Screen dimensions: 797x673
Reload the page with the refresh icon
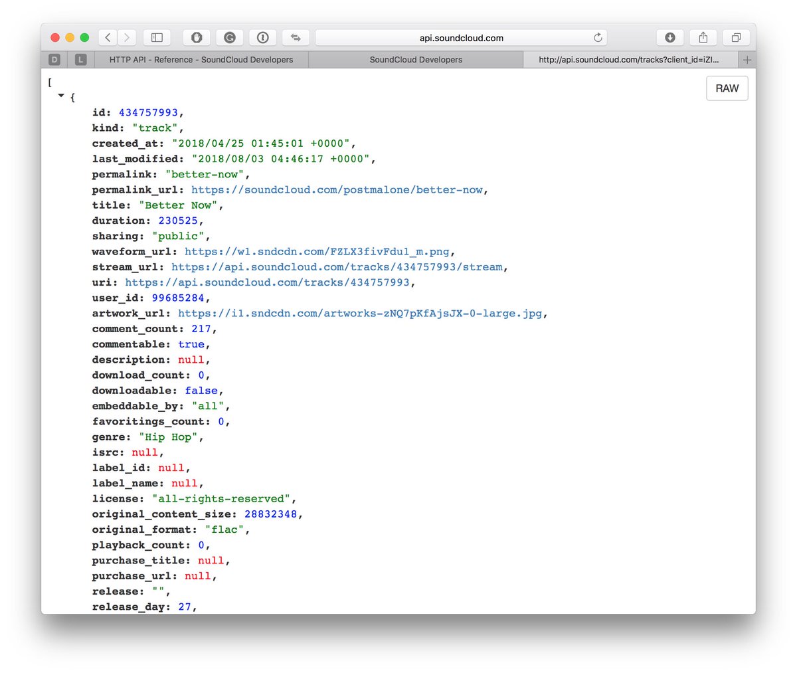point(598,38)
